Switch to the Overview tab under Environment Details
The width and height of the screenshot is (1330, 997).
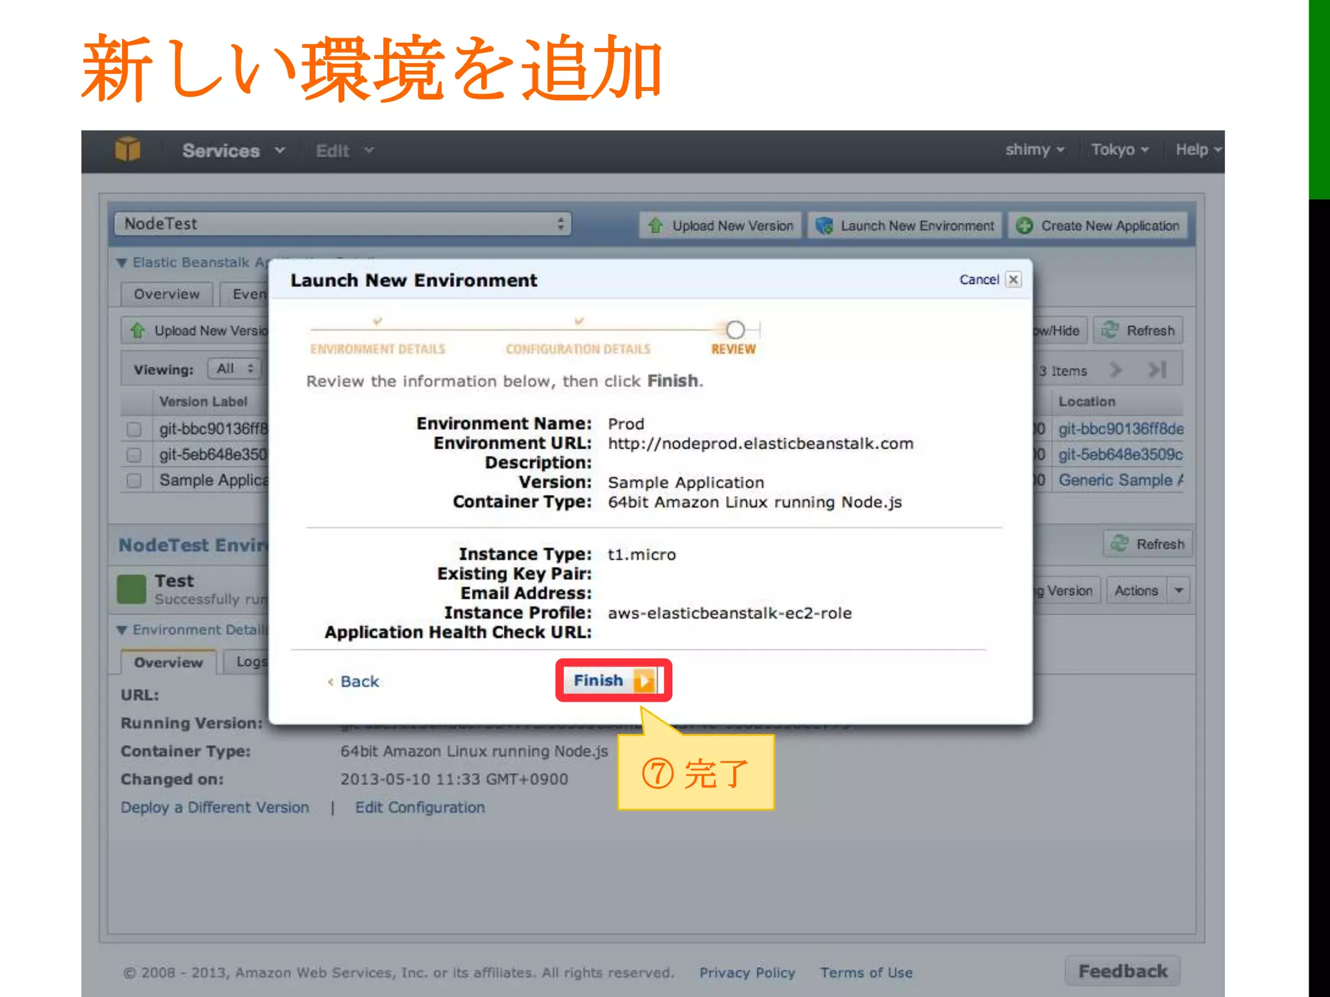pyautogui.click(x=168, y=663)
